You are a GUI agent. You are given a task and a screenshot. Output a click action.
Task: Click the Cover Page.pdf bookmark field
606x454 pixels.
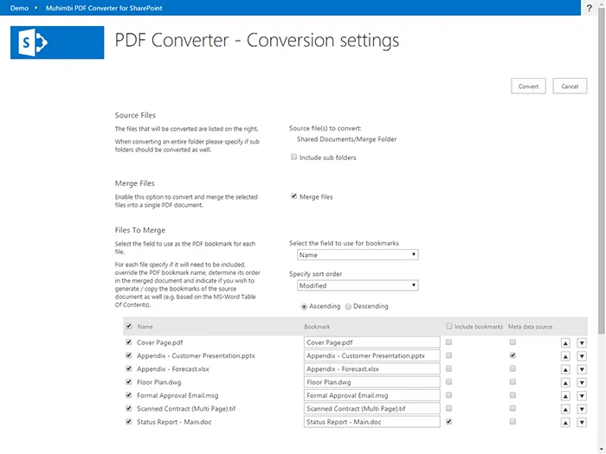tap(371, 342)
